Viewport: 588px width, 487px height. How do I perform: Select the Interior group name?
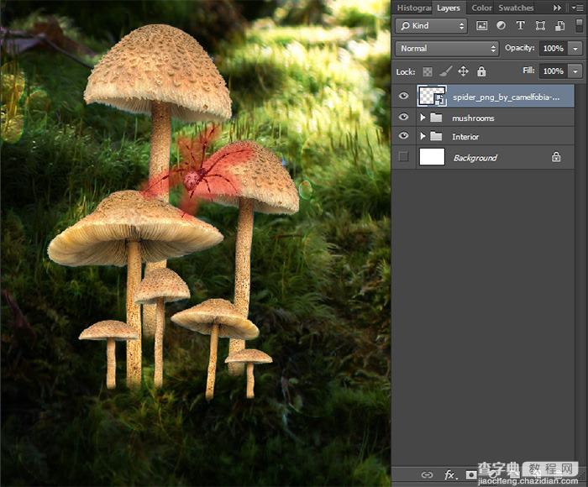(465, 137)
